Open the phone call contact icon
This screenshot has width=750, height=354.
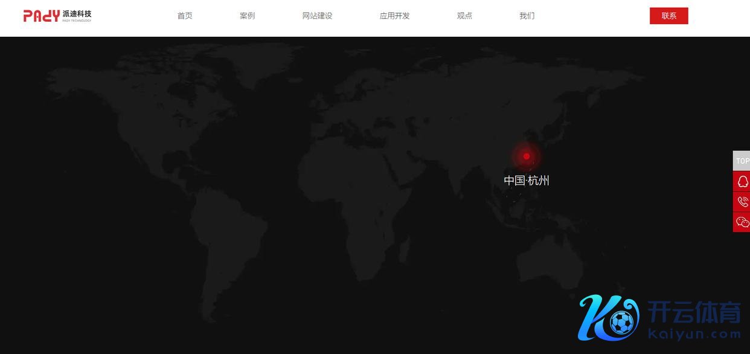click(742, 202)
